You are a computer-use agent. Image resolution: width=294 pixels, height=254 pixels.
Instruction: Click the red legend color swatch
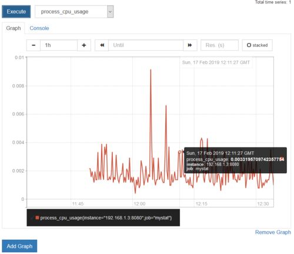coord(37,217)
